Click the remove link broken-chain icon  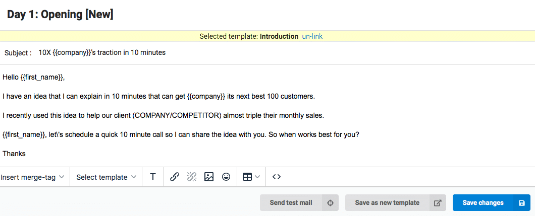tap(192, 177)
